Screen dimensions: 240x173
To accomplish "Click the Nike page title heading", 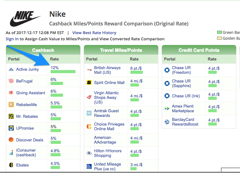I will [57, 14].
